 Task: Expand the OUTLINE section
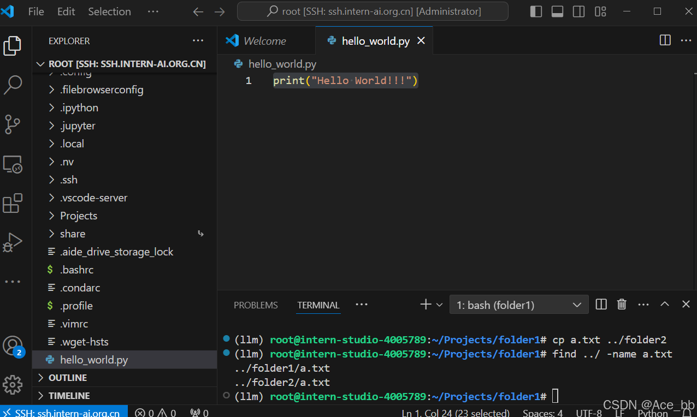125,378
